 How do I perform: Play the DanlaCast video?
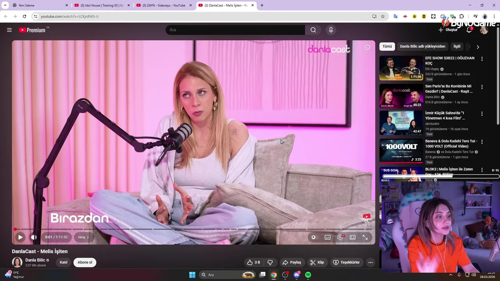click(x=20, y=237)
